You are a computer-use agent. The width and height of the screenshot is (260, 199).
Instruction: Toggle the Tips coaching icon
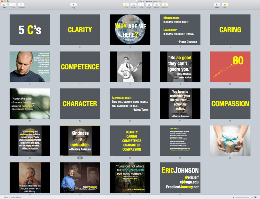pos(225,5)
